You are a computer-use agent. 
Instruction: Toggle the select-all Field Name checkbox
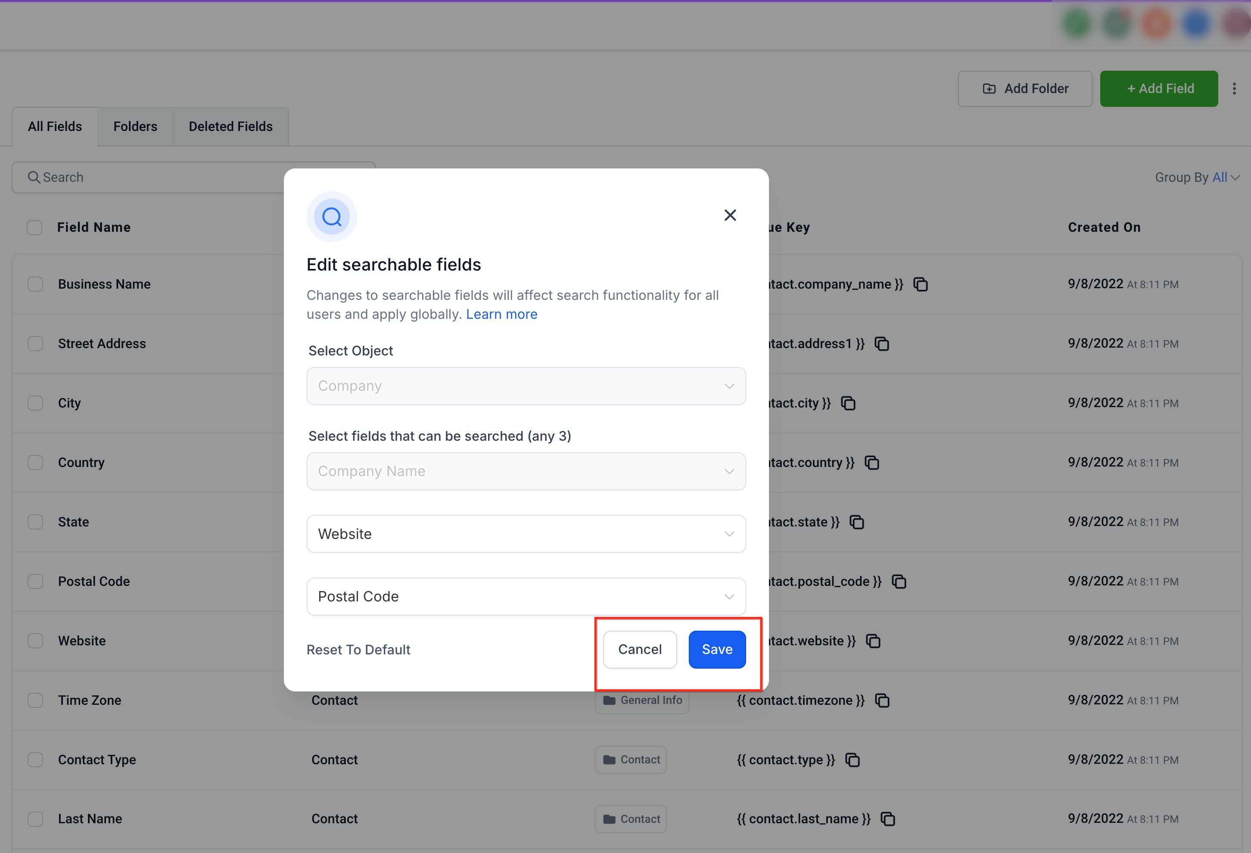click(34, 227)
